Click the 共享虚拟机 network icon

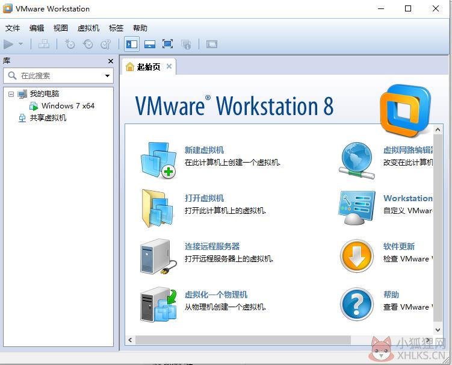pyautogui.click(x=22, y=118)
